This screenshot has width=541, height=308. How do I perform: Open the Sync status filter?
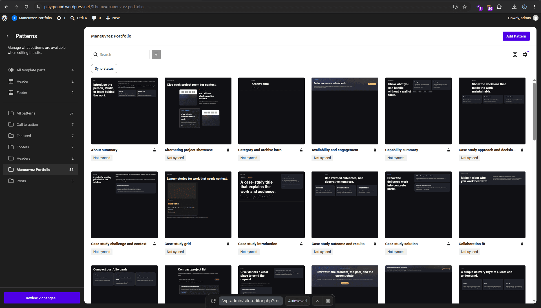coord(104,69)
